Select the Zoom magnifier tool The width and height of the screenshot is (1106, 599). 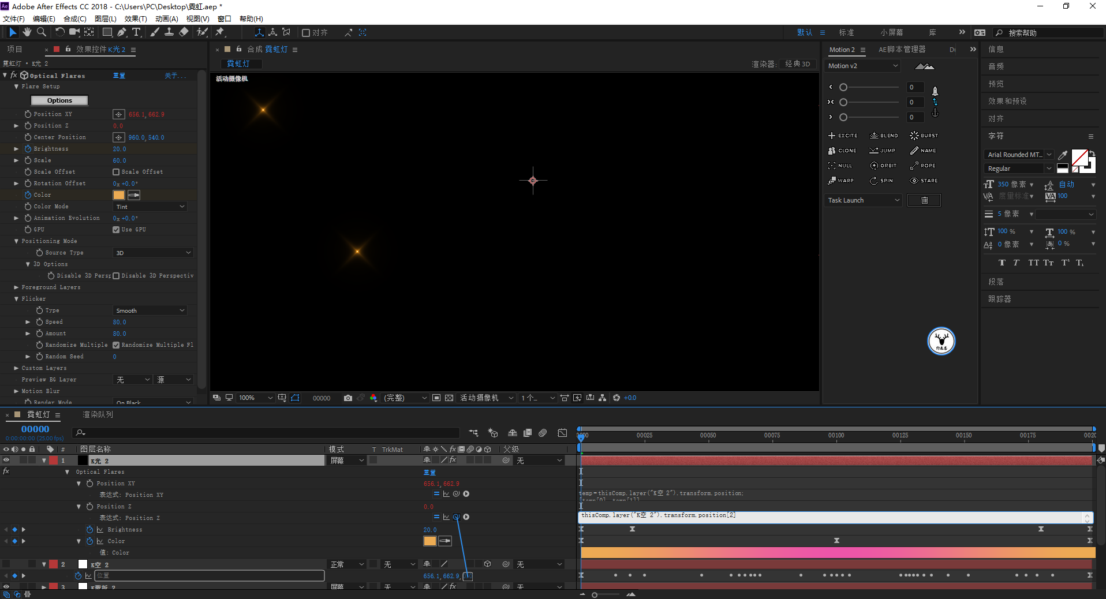coord(42,32)
